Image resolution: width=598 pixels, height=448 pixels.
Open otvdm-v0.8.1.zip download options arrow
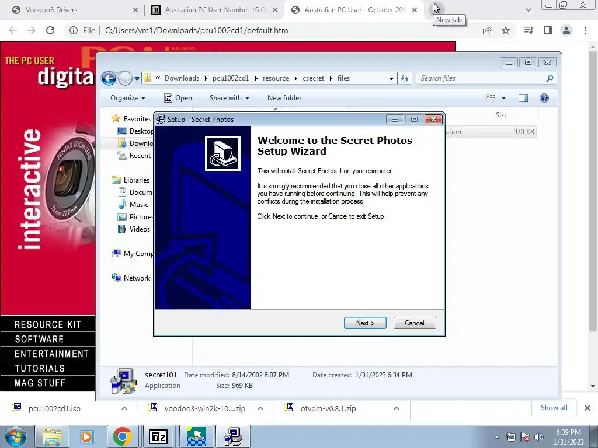click(x=397, y=408)
